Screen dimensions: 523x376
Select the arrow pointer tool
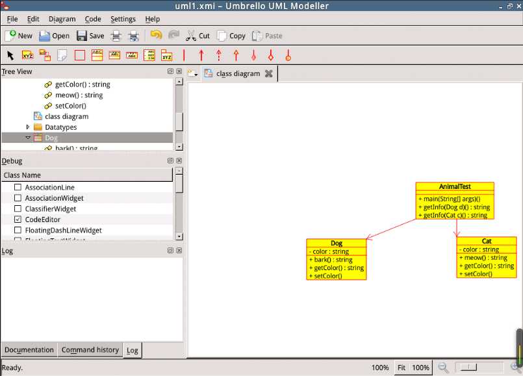click(10, 55)
